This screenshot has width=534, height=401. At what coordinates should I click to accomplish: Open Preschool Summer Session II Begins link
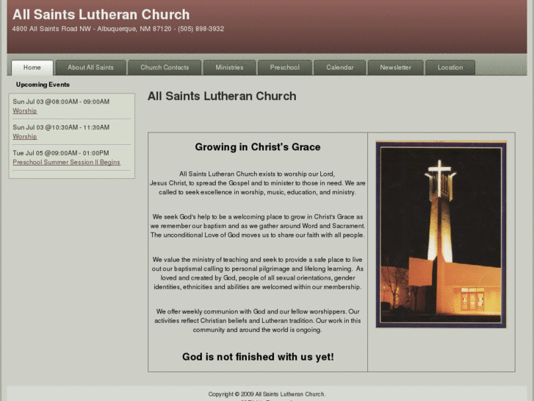(x=66, y=162)
